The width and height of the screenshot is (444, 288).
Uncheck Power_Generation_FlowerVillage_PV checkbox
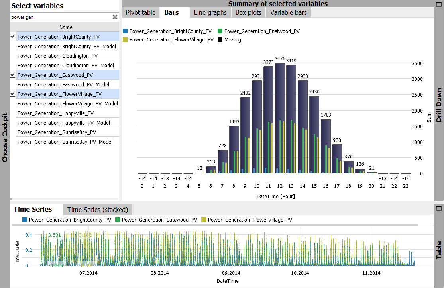[x=12, y=94]
